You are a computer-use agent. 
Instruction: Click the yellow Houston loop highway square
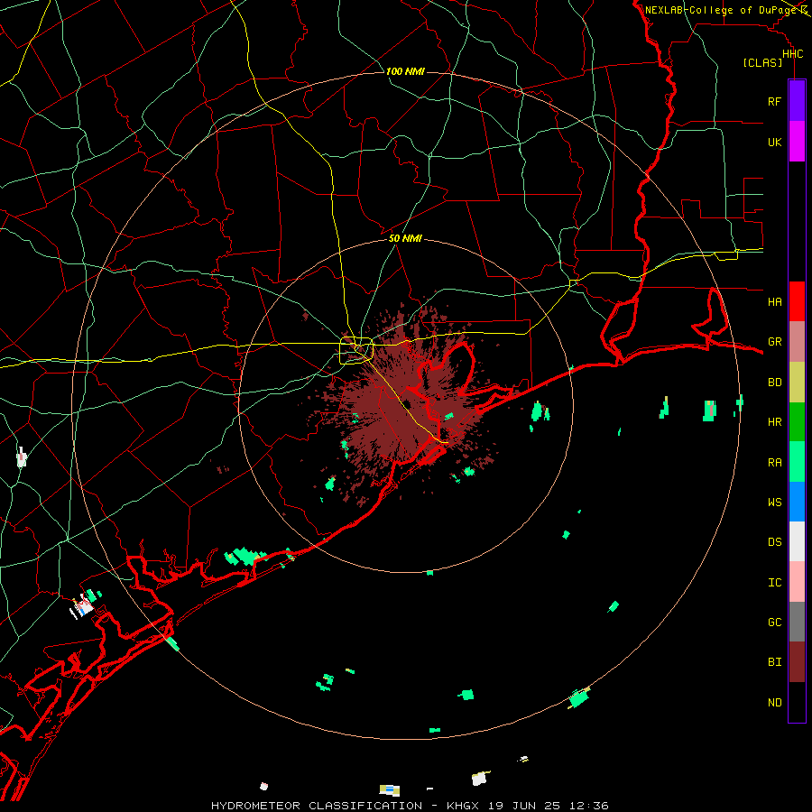(356, 350)
